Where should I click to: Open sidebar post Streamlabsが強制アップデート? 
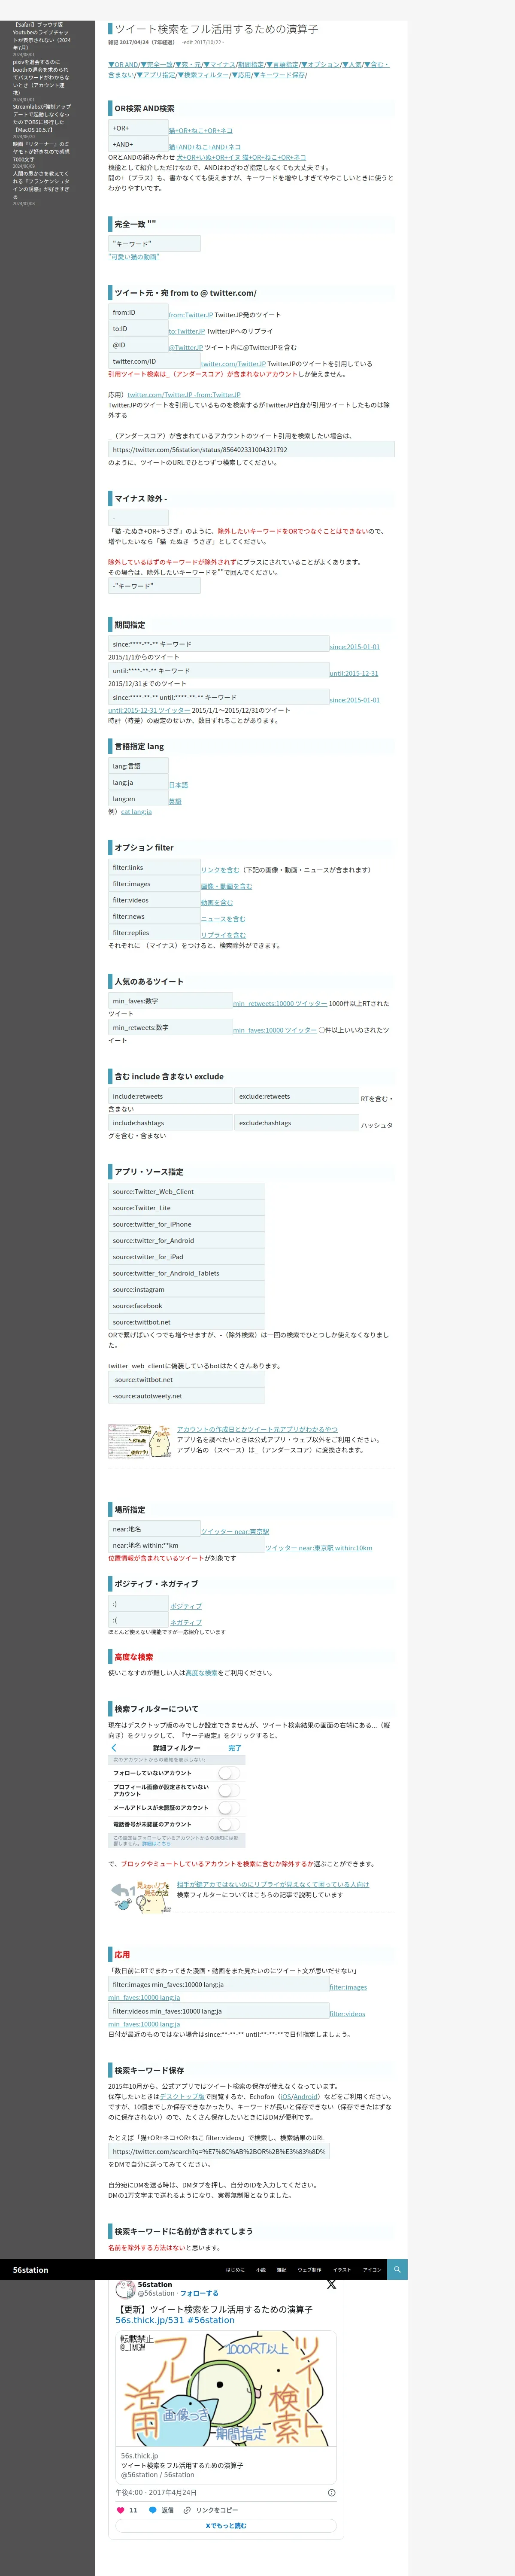(42, 118)
